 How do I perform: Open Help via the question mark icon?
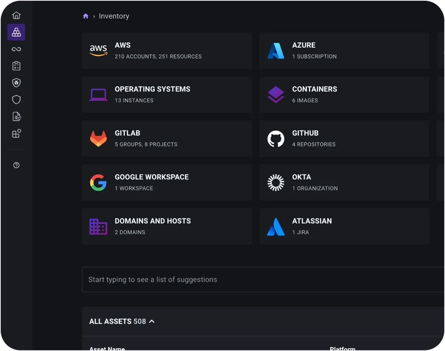point(16,165)
